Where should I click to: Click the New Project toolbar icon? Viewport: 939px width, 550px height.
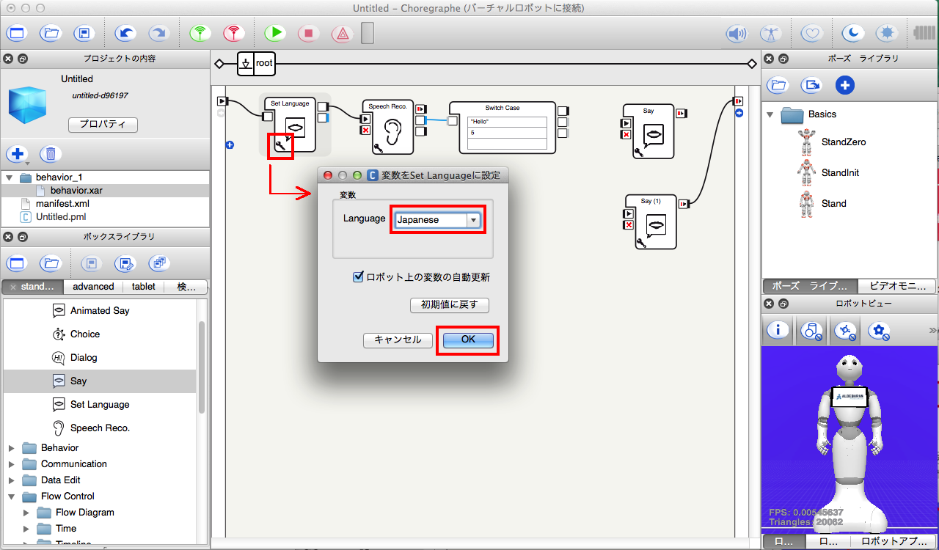point(16,33)
